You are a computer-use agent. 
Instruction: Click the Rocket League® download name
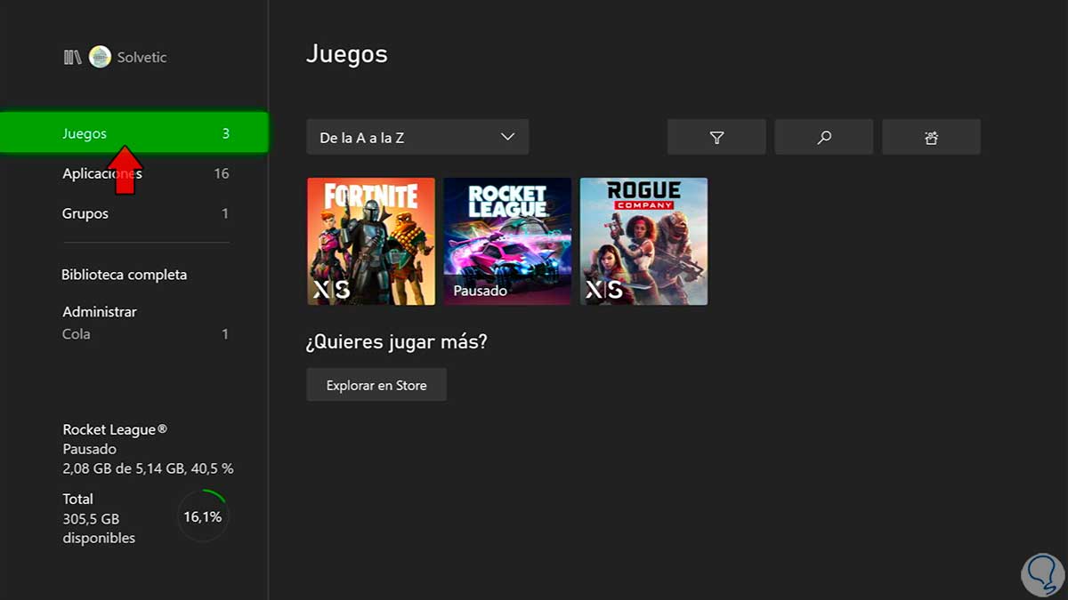coord(115,430)
